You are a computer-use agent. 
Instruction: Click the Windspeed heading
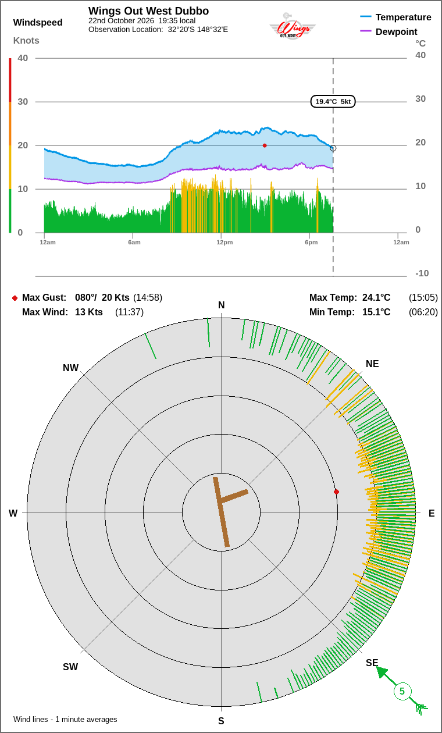click(38, 23)
